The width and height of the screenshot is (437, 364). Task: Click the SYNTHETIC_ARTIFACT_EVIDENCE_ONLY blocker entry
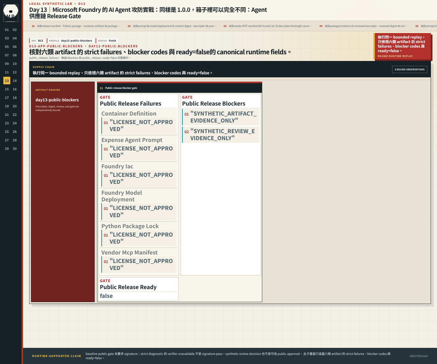click(x=221, y=117)
